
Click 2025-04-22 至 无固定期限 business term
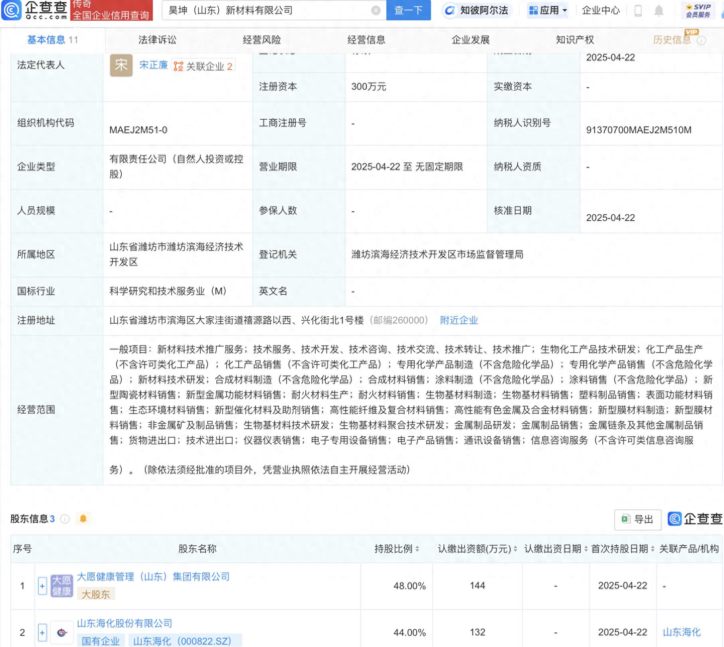click(x=407, y=167)
